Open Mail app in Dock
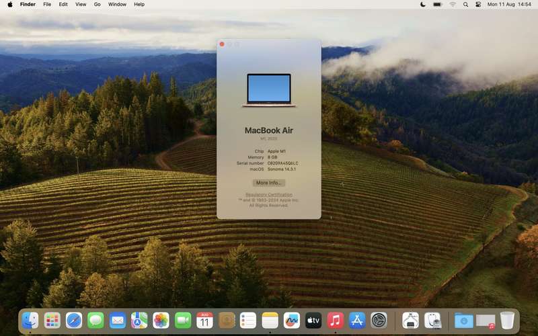Image resolution: width=538 pixels, height=336 pixels. tap(117, 321)
